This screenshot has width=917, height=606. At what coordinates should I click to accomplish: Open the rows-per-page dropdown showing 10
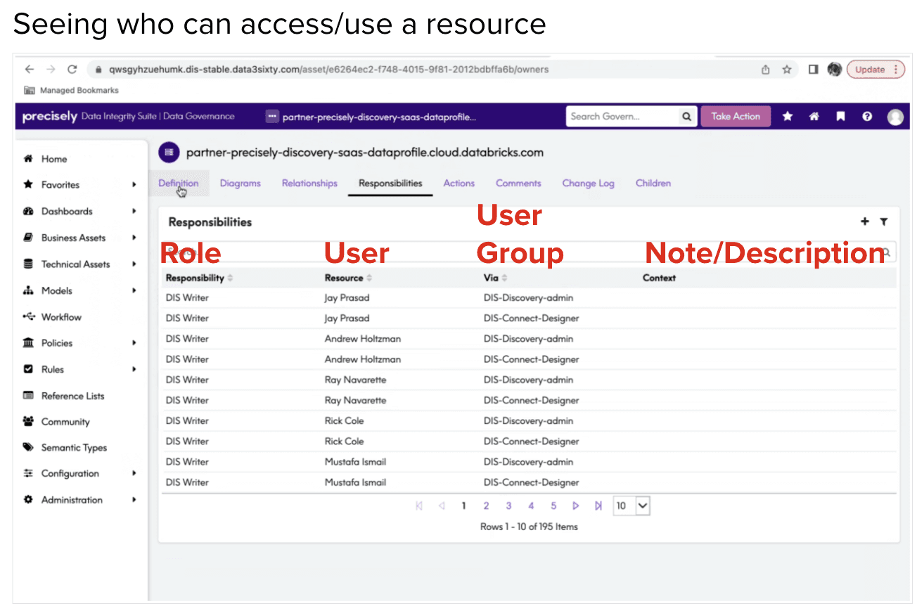(x=631, y=505)
